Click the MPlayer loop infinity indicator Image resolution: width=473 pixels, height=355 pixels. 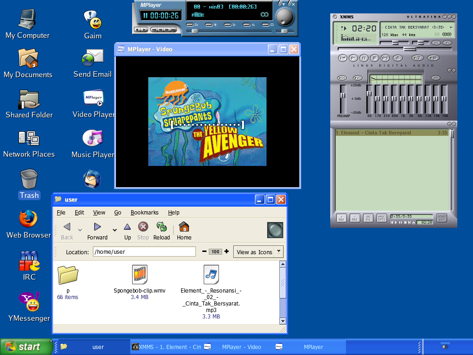point(265,14)
